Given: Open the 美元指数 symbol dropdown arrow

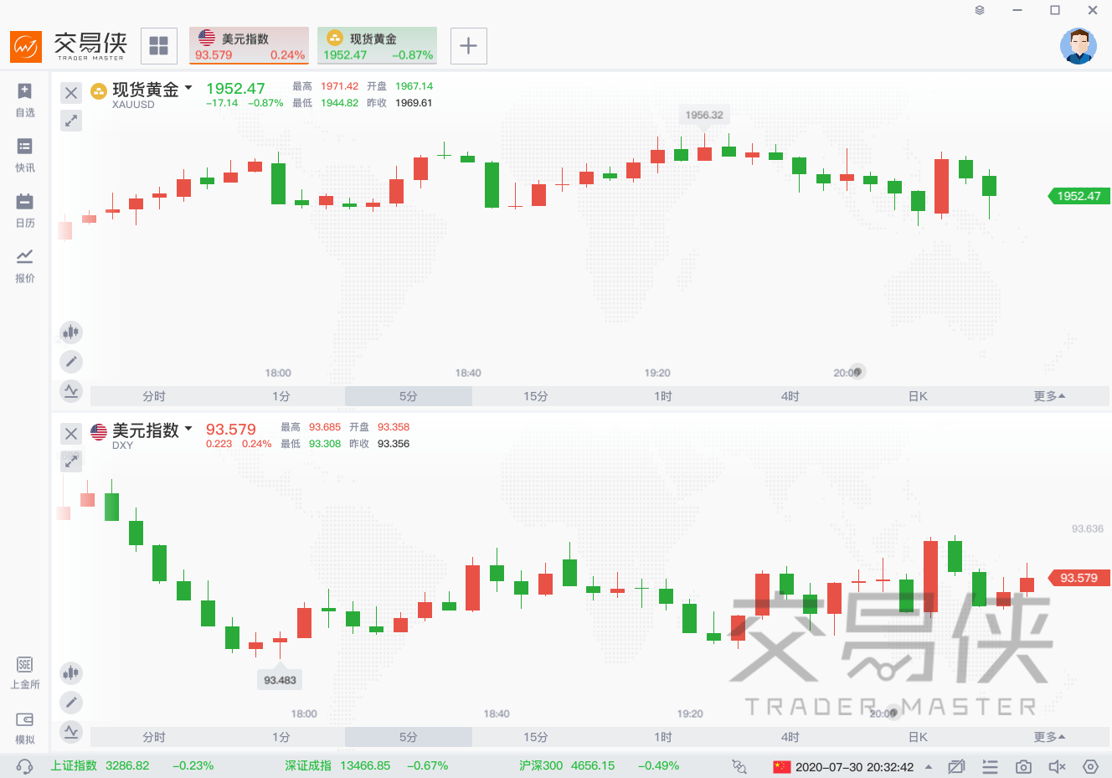Looking at the screenshot, I should pyautogui.click(x=188, y=429).
